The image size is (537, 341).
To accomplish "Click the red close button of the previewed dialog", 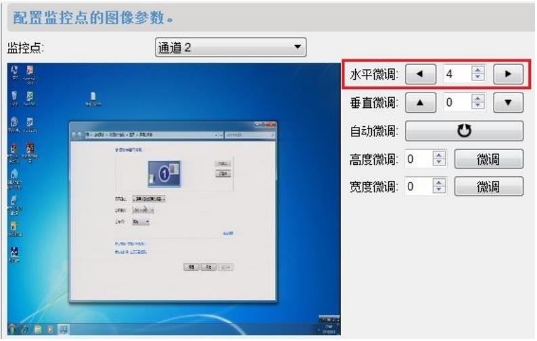I will [x=270, y=126].
